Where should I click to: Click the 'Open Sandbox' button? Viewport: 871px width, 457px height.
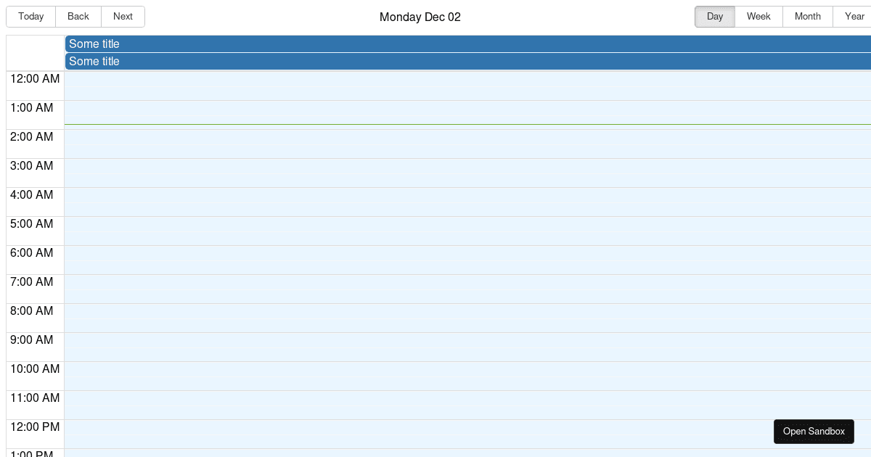[814, 431]
